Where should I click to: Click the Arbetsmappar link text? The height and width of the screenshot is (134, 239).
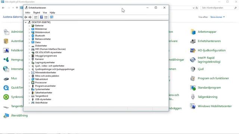[207, 32]
